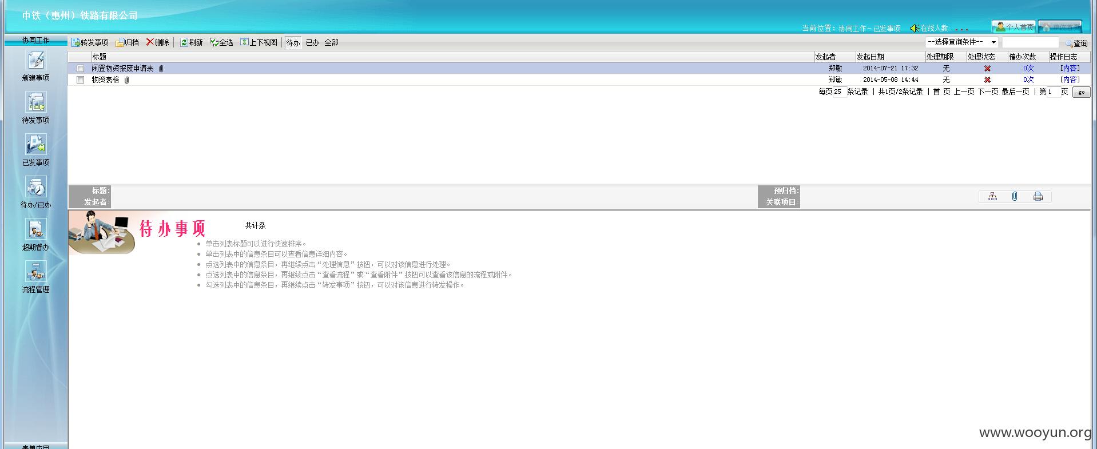Sort by 标题 column header
The height and width of the screenshot is (449, 1097).
100,57
